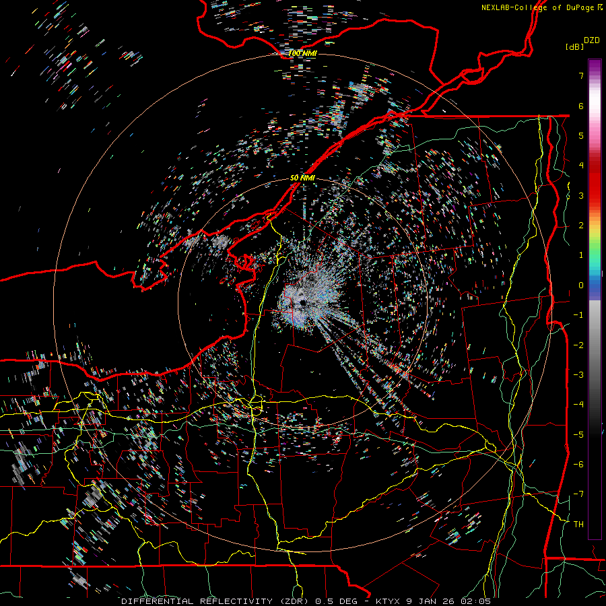Click the 0.5 DEG elevation label
Image resolution: width=606 pixels, height=606 pixels.
(336, 601)
